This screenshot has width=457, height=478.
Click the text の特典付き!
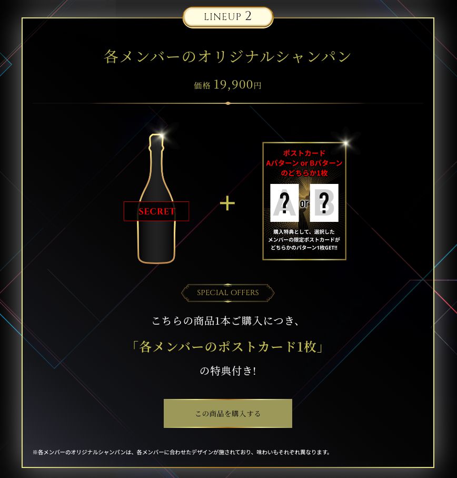tap(228, 370)
